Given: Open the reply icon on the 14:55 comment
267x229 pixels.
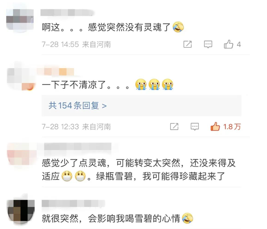Looking at the screenshot, I should (x=208, y=44).
